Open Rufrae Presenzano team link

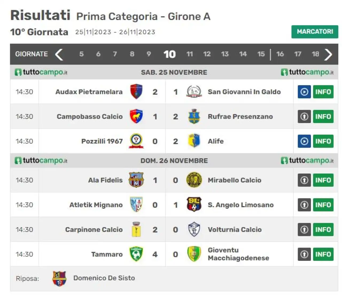240,117
